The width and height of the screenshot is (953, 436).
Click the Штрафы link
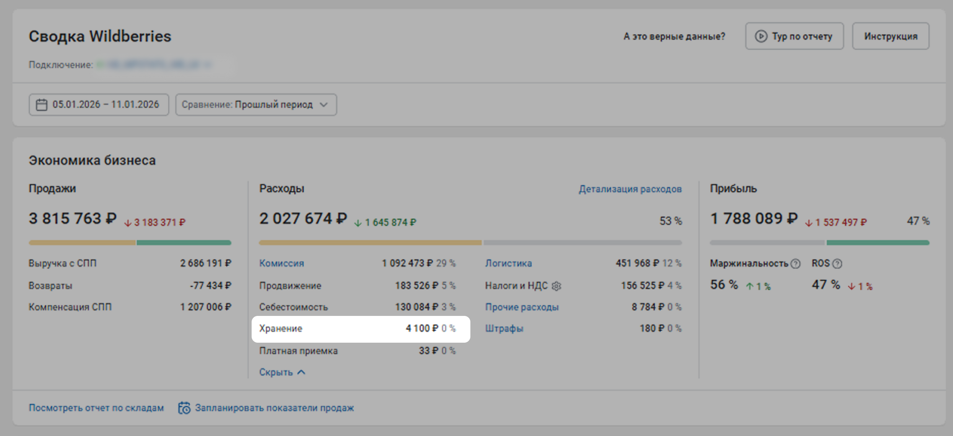coord(504,328)
